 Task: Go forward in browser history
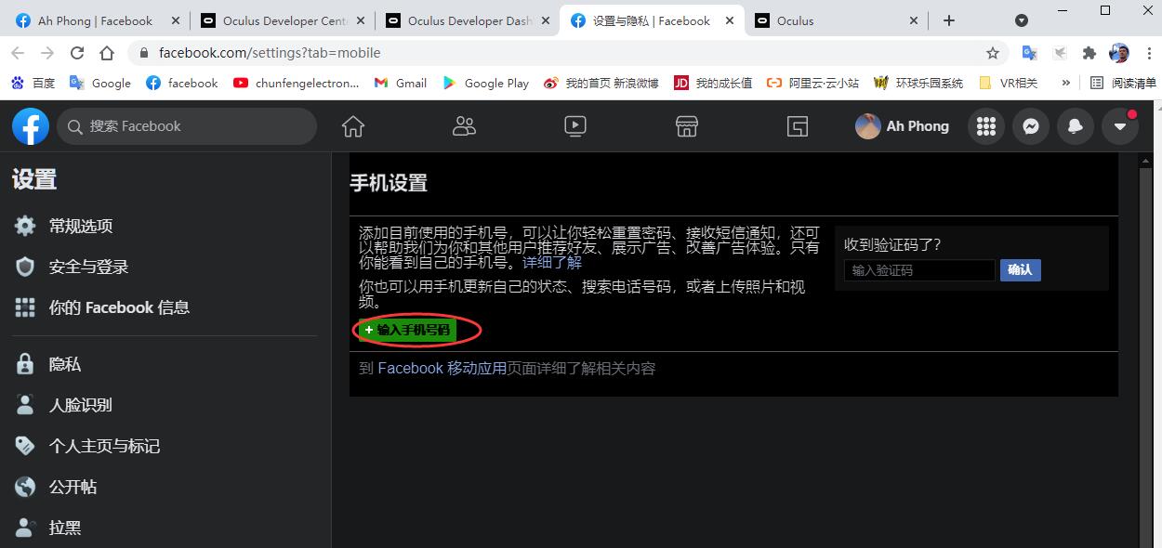[47, 53]
